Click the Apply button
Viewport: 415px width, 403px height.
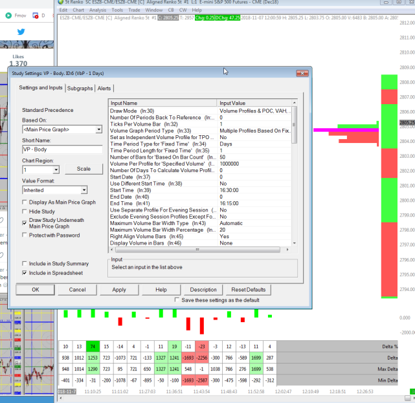(x=119, y=290)
